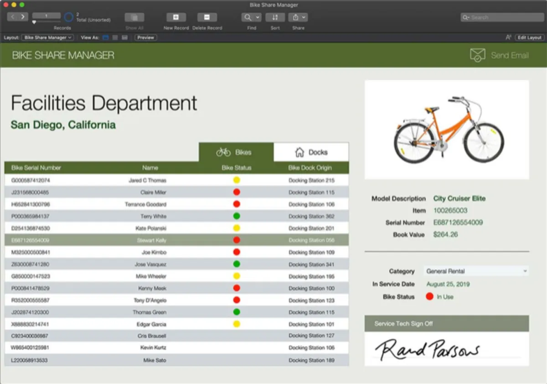This screenshot has height=384, width=547.
Task: Switch to the Docks tab
Action: 311,152
